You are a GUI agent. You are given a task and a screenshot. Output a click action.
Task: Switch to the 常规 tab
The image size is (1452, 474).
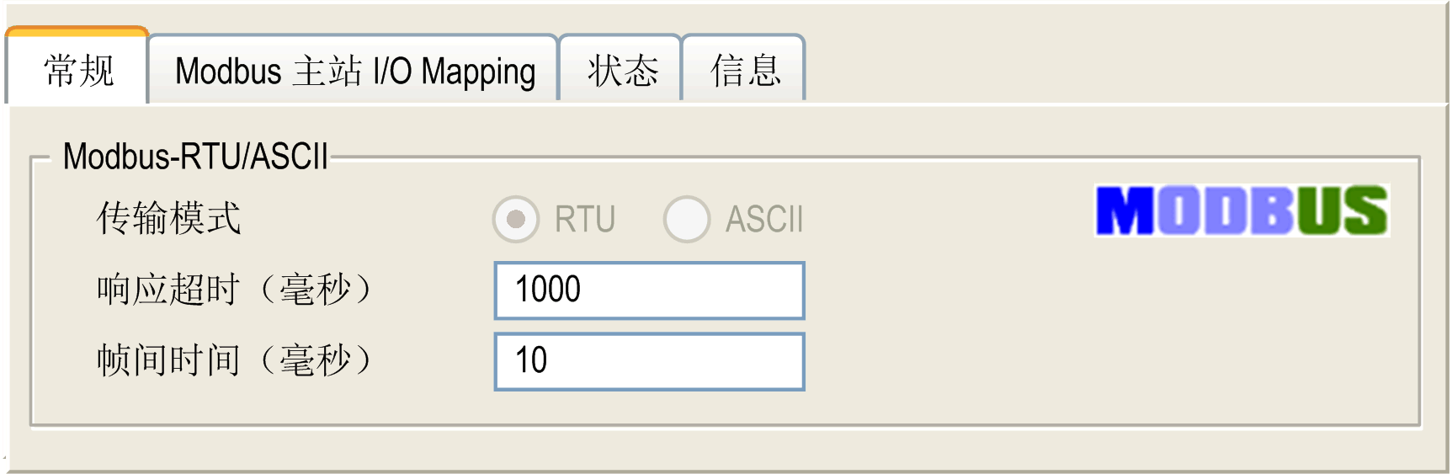pos(77,67)
